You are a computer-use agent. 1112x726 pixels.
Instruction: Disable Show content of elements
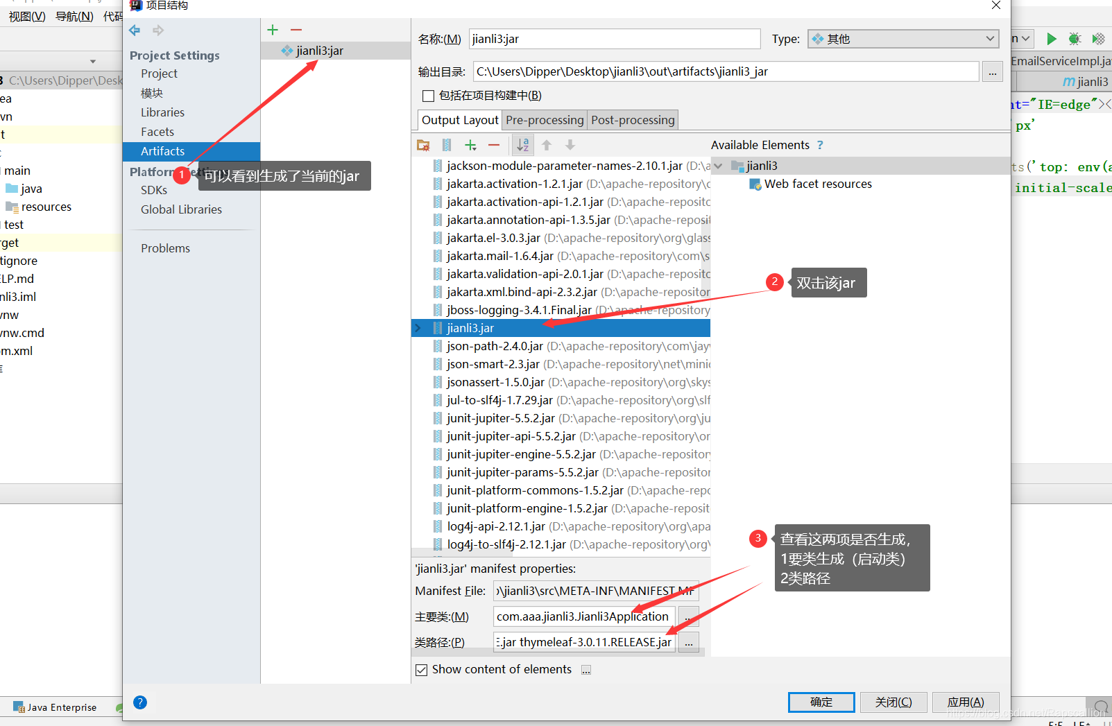[x=422, y=669]
